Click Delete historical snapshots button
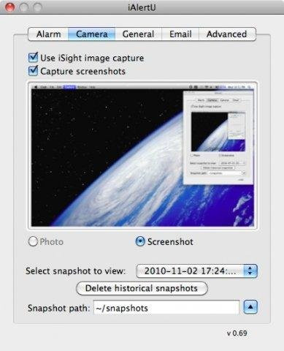 click(x=142, y=288)
